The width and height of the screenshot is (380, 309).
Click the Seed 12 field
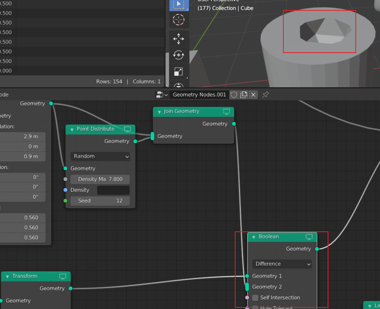(x=100, y=201)
